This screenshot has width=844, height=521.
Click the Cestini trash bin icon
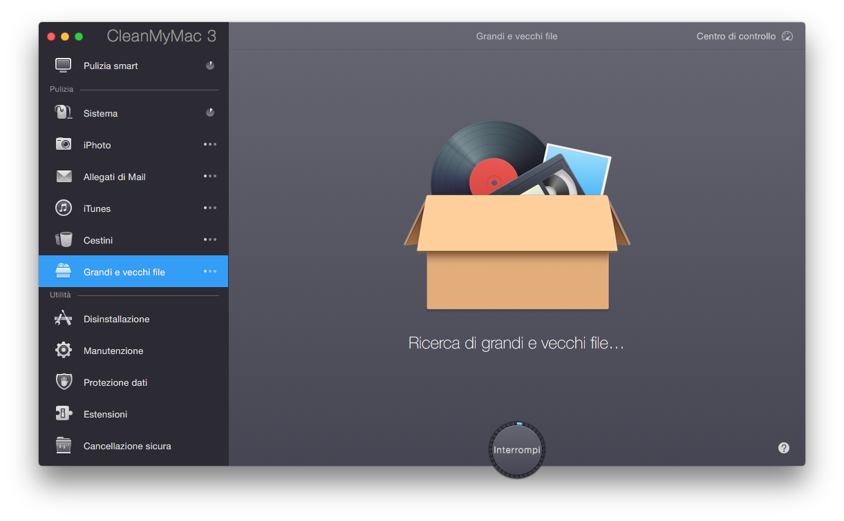64,239
